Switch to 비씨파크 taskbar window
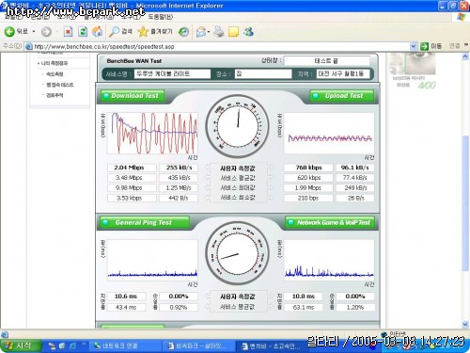Image resolution: width=470 pixels, height=353 pixels. click(x=198, y=345)
